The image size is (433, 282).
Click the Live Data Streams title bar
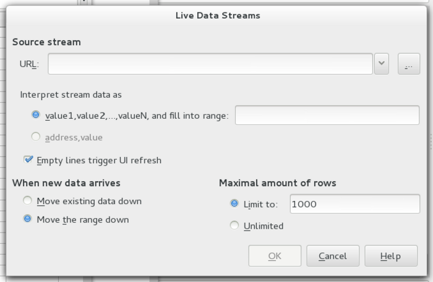point(218,15)
